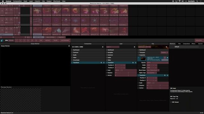Enable the OSC Output checkbox
Viewport: 204px width, 114px height.
171,102
